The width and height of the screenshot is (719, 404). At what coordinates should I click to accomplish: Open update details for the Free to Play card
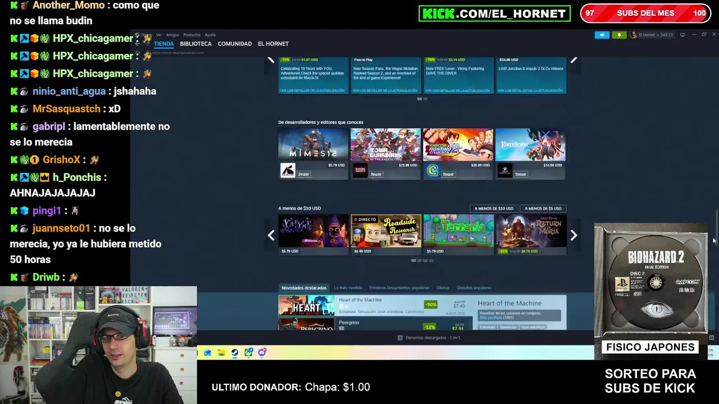[x=386, y=90]
